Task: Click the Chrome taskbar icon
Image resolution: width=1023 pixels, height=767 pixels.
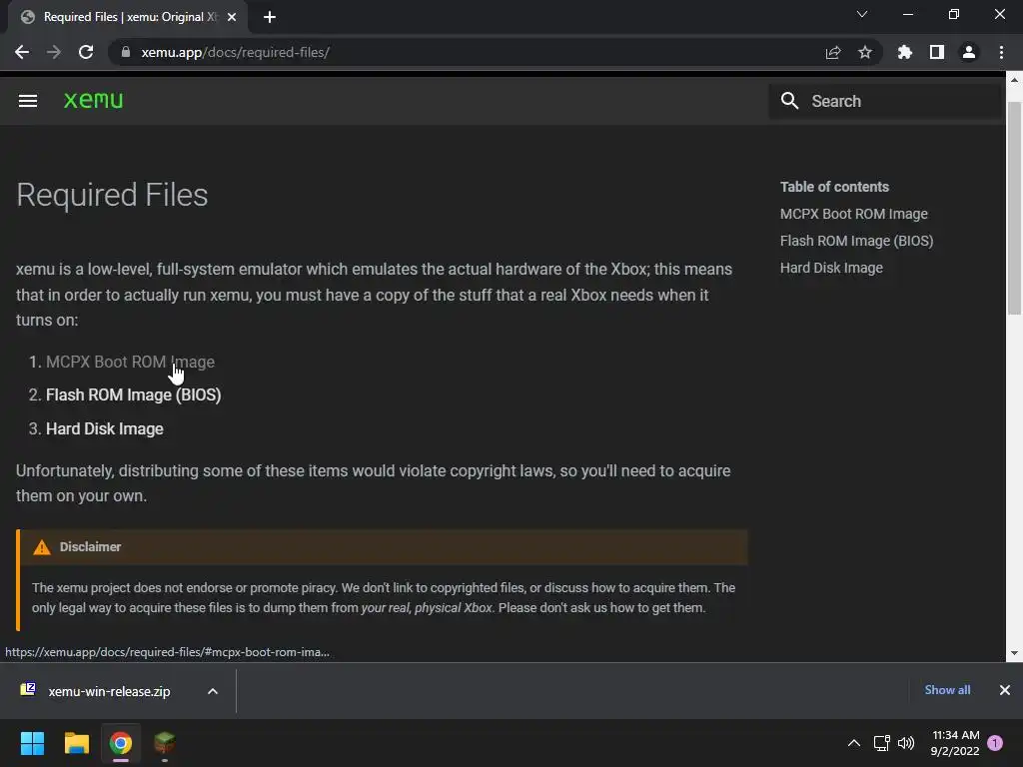Action: (x=121, y=743)
